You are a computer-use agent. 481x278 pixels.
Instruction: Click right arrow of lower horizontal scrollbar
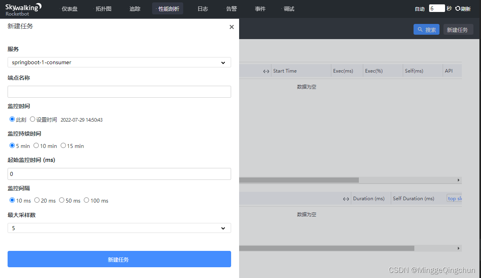[459, 248]
